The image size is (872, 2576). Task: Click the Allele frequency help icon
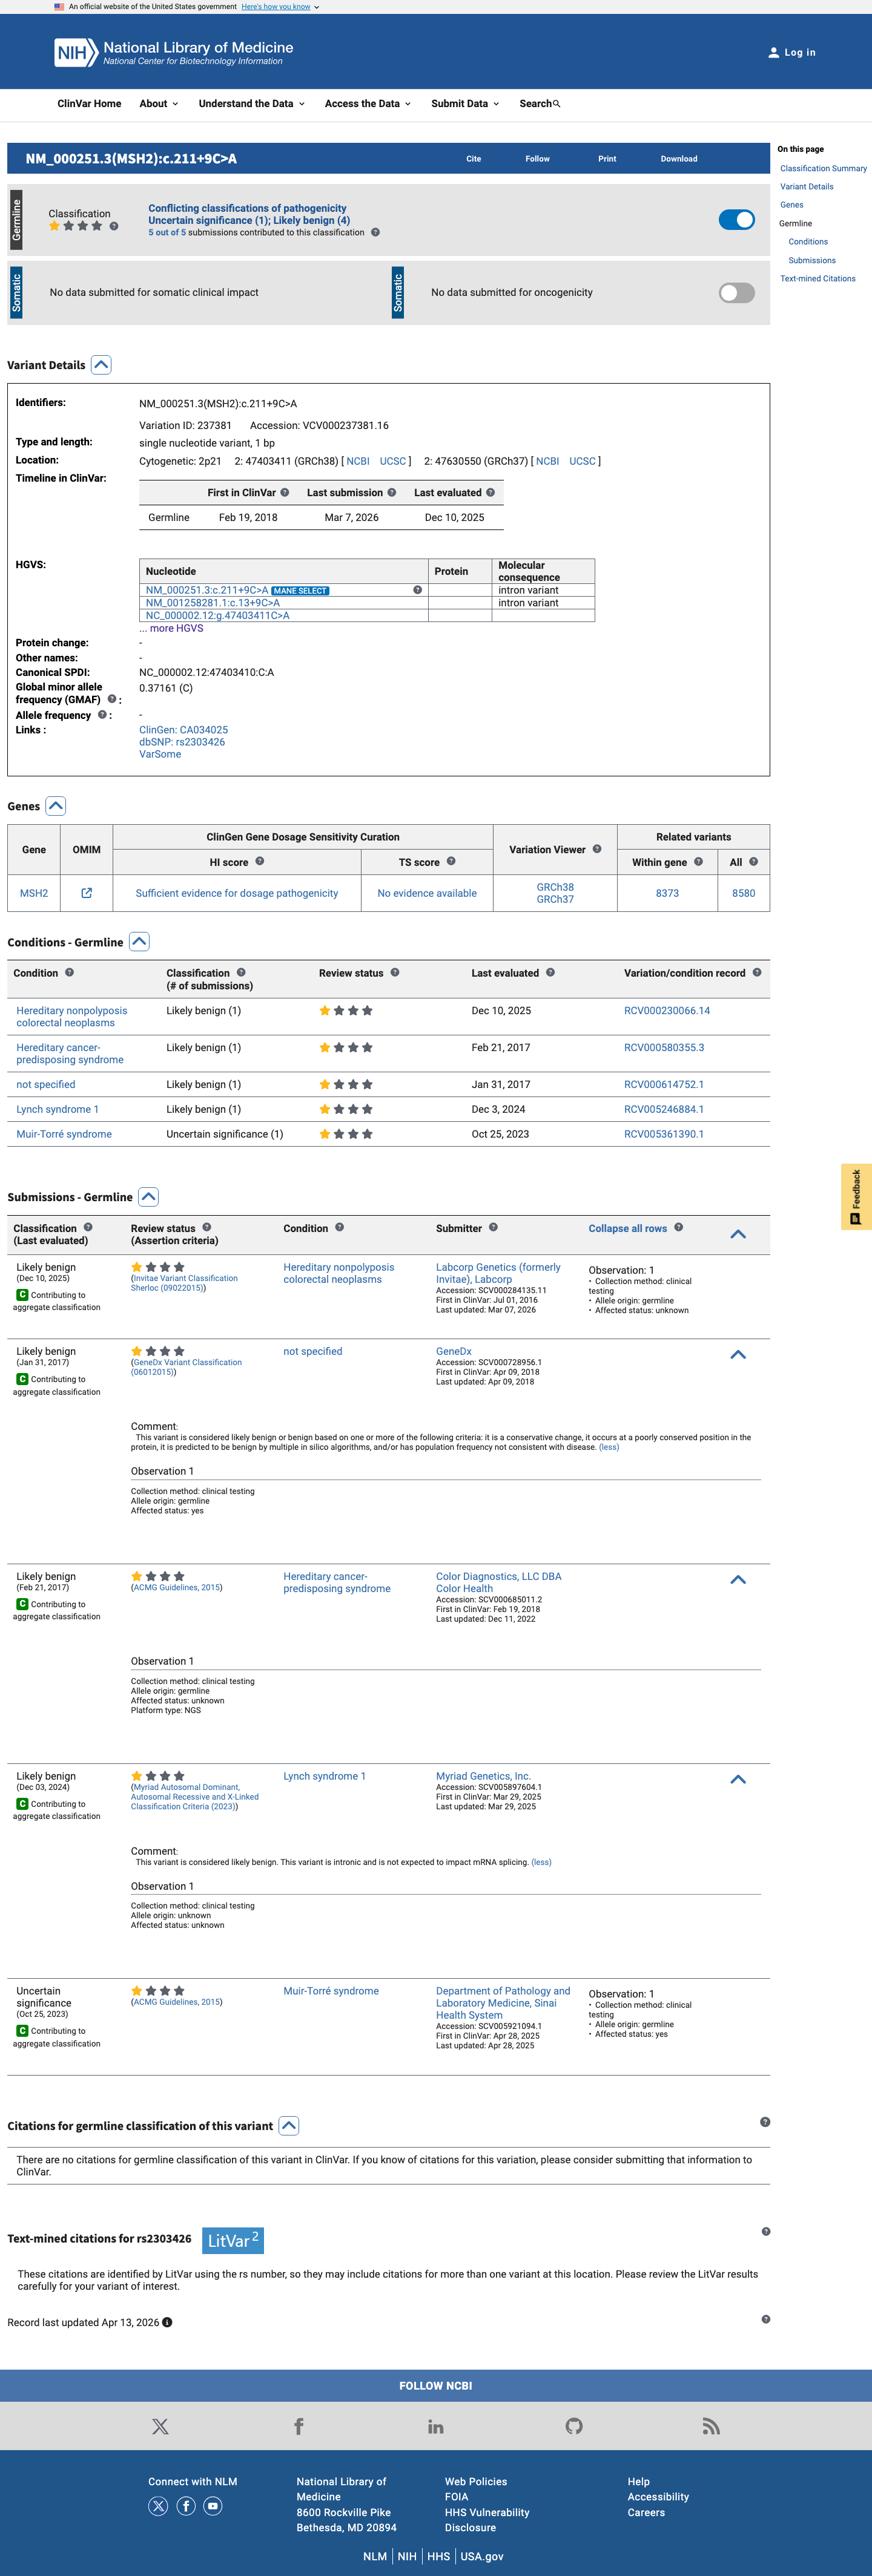(x=102, y=714)
